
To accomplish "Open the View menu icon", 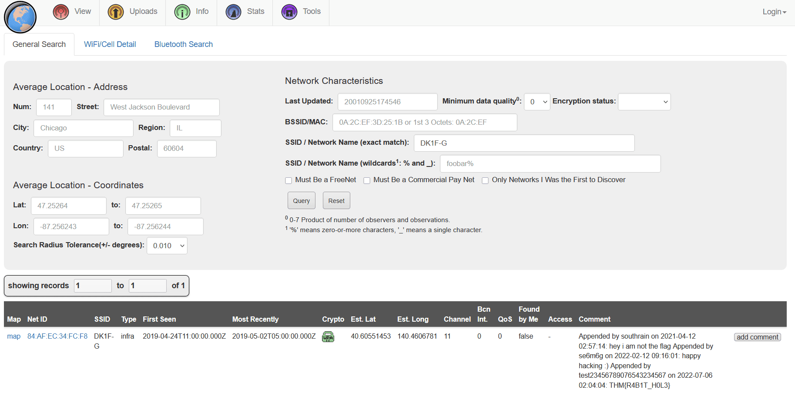I will point(61,12).
